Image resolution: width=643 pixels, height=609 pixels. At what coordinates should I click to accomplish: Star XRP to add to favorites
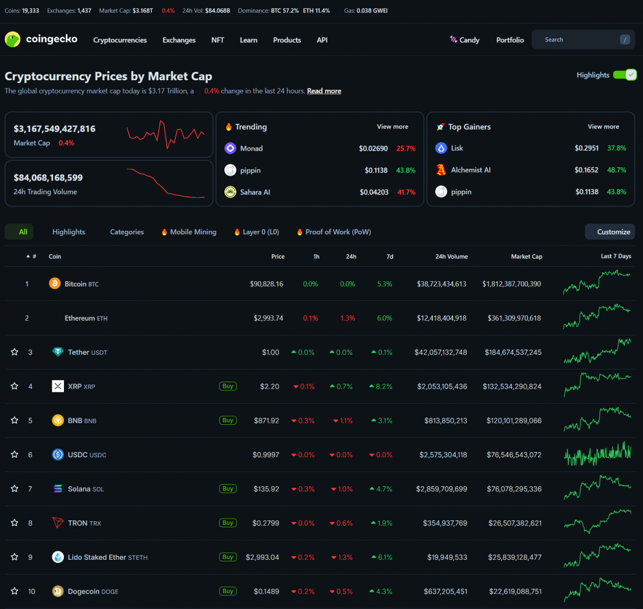click(x=15, y=386)
